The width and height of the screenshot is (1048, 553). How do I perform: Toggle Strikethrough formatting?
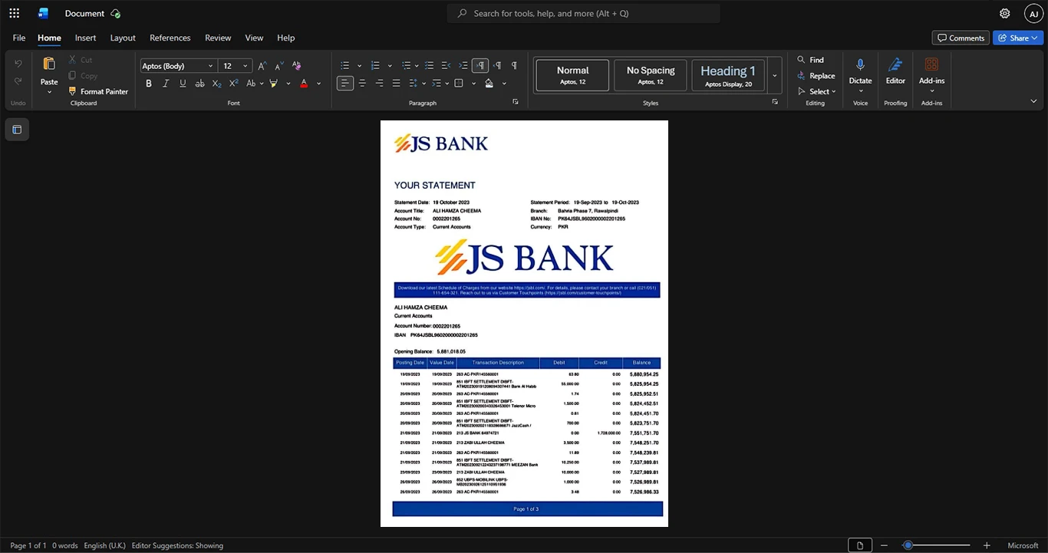[199, 83]
